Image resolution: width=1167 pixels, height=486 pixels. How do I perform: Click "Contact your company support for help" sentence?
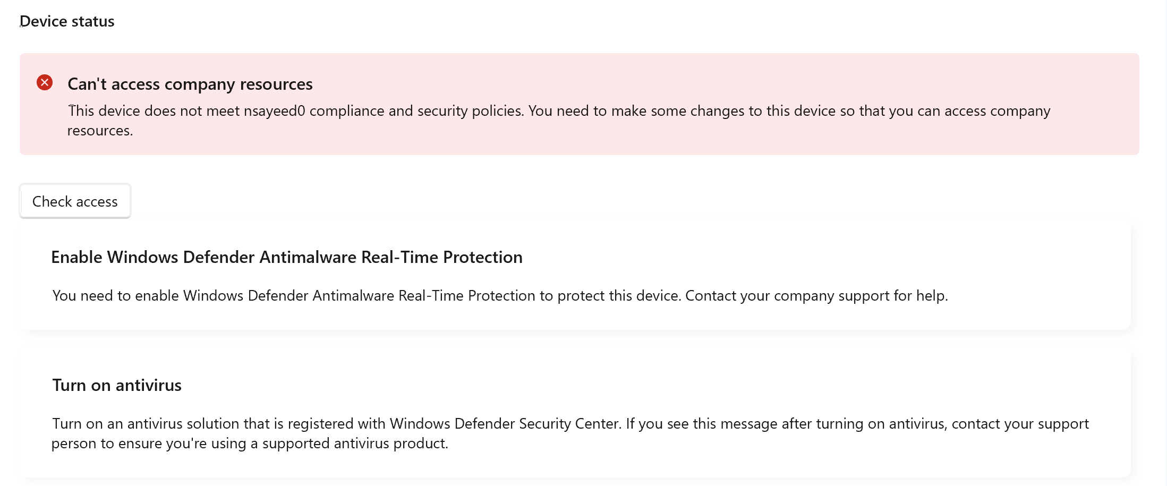pos(816,295)
